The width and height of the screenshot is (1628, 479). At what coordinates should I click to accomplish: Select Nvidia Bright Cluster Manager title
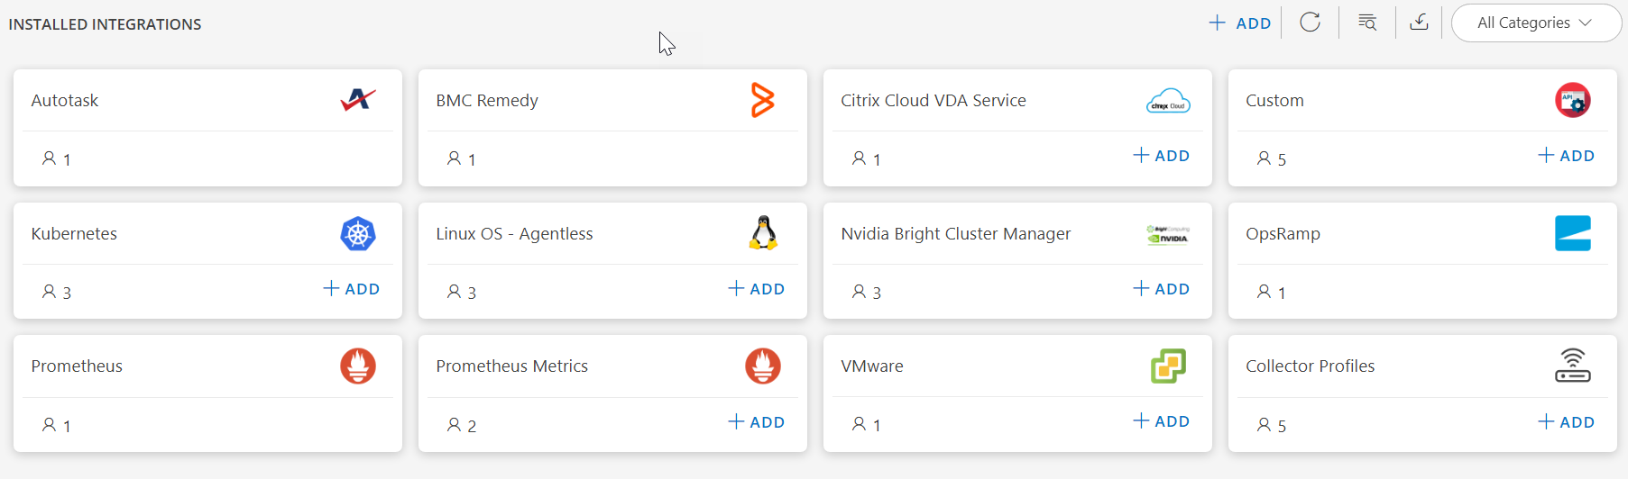(956, 234)
